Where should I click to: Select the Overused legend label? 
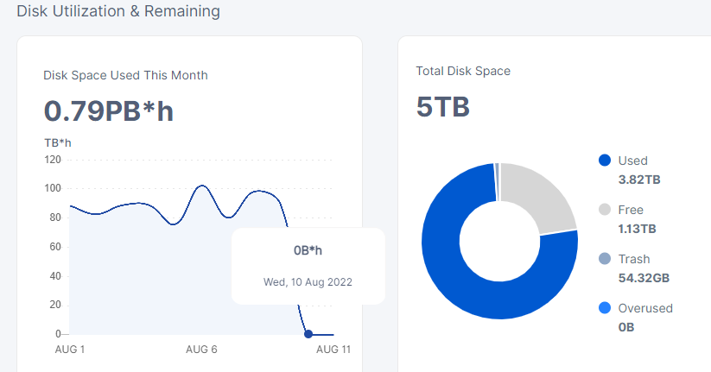pos(644,308)
